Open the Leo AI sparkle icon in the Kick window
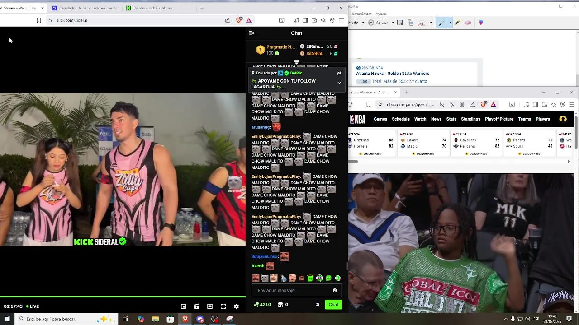The image size is (579, 325). [x=323, y=20]
